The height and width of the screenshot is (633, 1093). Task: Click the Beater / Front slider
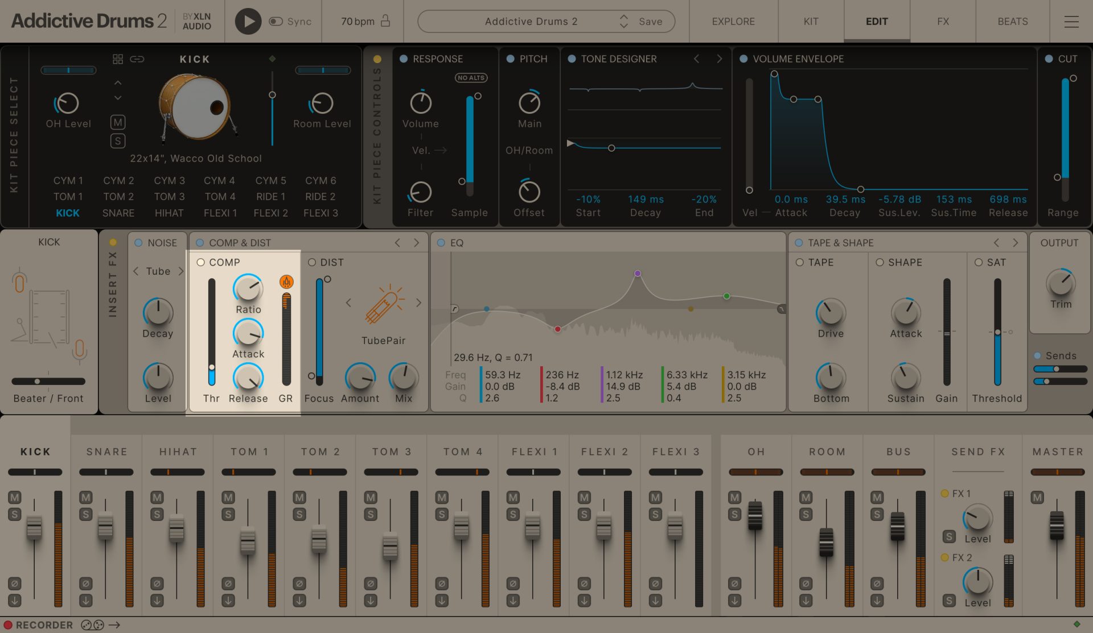pyautogui.click(x=48, y=381)
